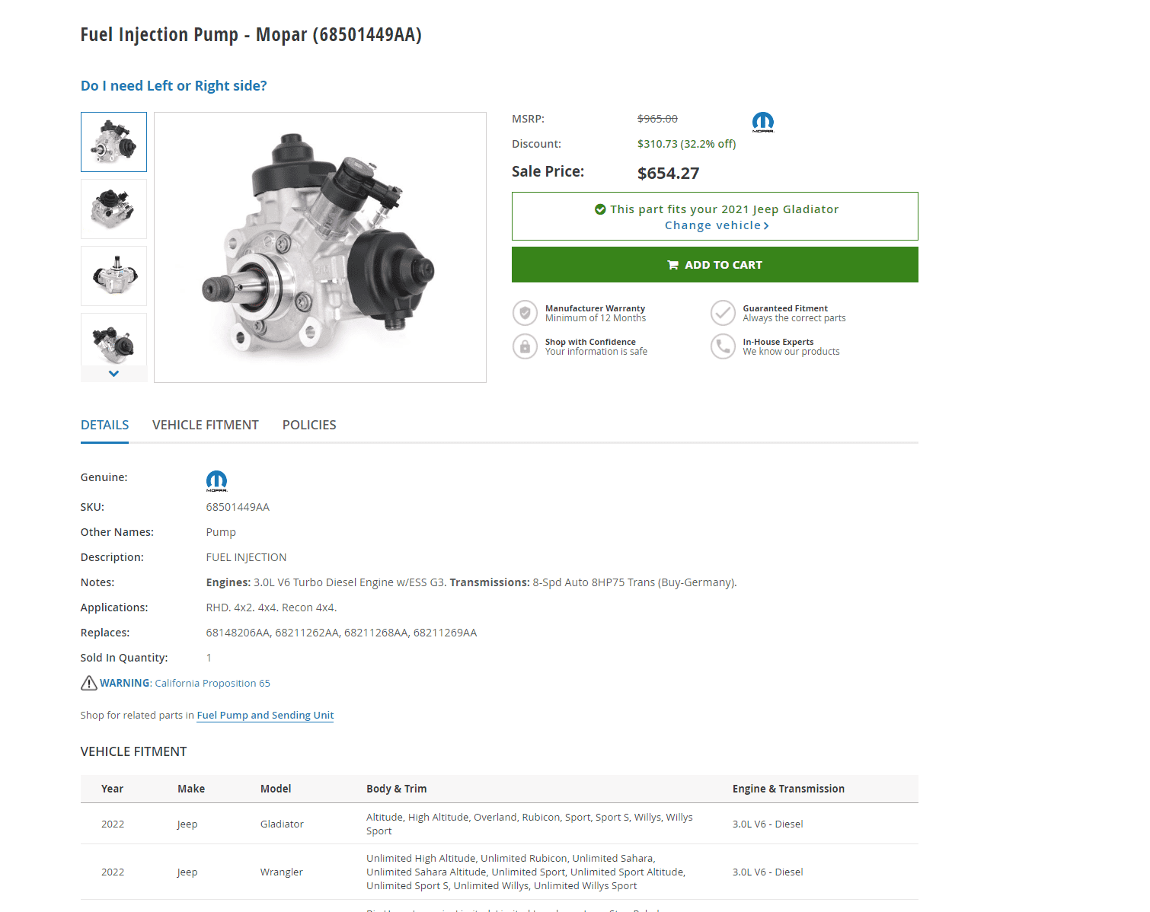This screenshot has width=1150, height=912.
Task: Add the fuel injection pump to cart
Action: (715, 265)
